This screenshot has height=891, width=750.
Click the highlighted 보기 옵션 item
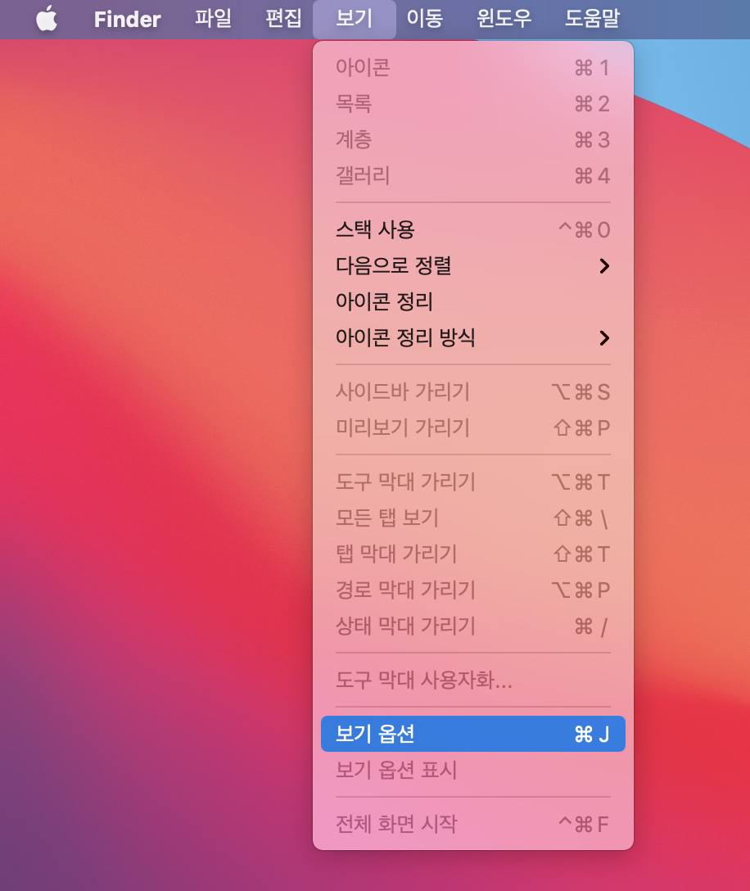pos(472,734)
